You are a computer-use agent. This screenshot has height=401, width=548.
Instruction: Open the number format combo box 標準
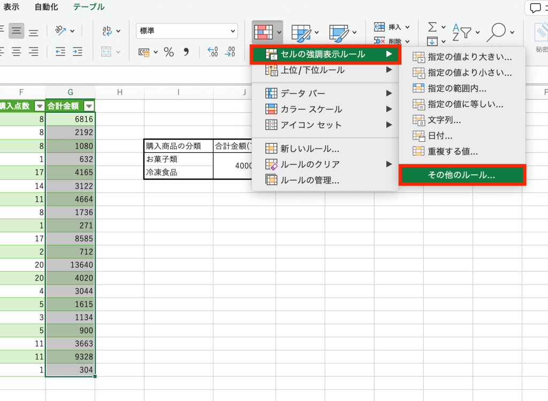tap(186, 31)
